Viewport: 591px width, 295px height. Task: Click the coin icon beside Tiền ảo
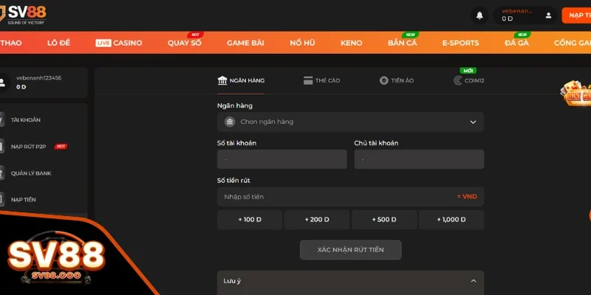tap(383, 80)
